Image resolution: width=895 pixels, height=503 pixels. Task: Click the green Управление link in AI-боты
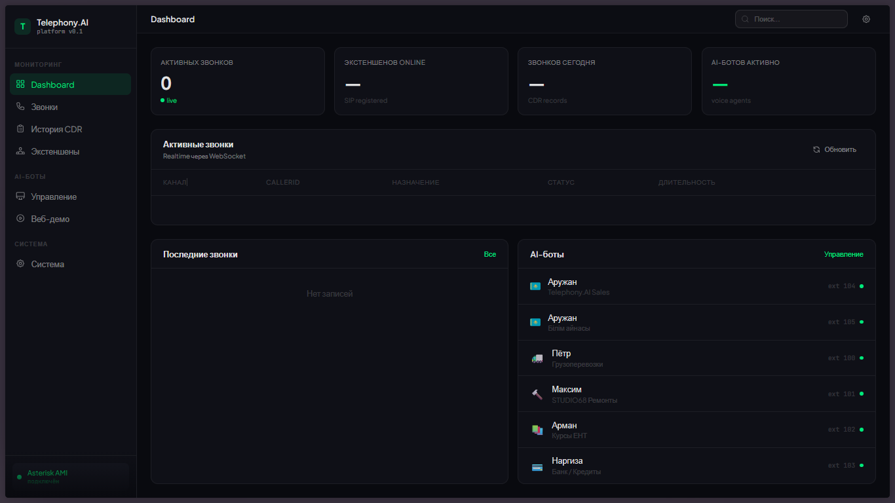[x=844, y=254]
